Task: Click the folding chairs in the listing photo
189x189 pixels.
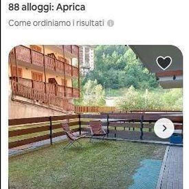Action: 85,133
